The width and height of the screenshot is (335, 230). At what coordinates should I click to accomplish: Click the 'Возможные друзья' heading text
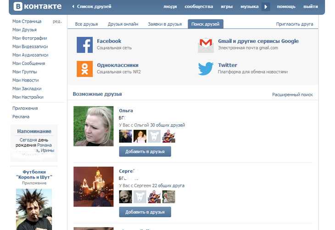(x=97, y=94)
